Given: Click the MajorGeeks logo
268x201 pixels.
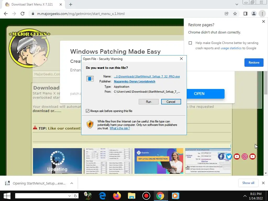Looking at the screenshot, I should point(29,48).
